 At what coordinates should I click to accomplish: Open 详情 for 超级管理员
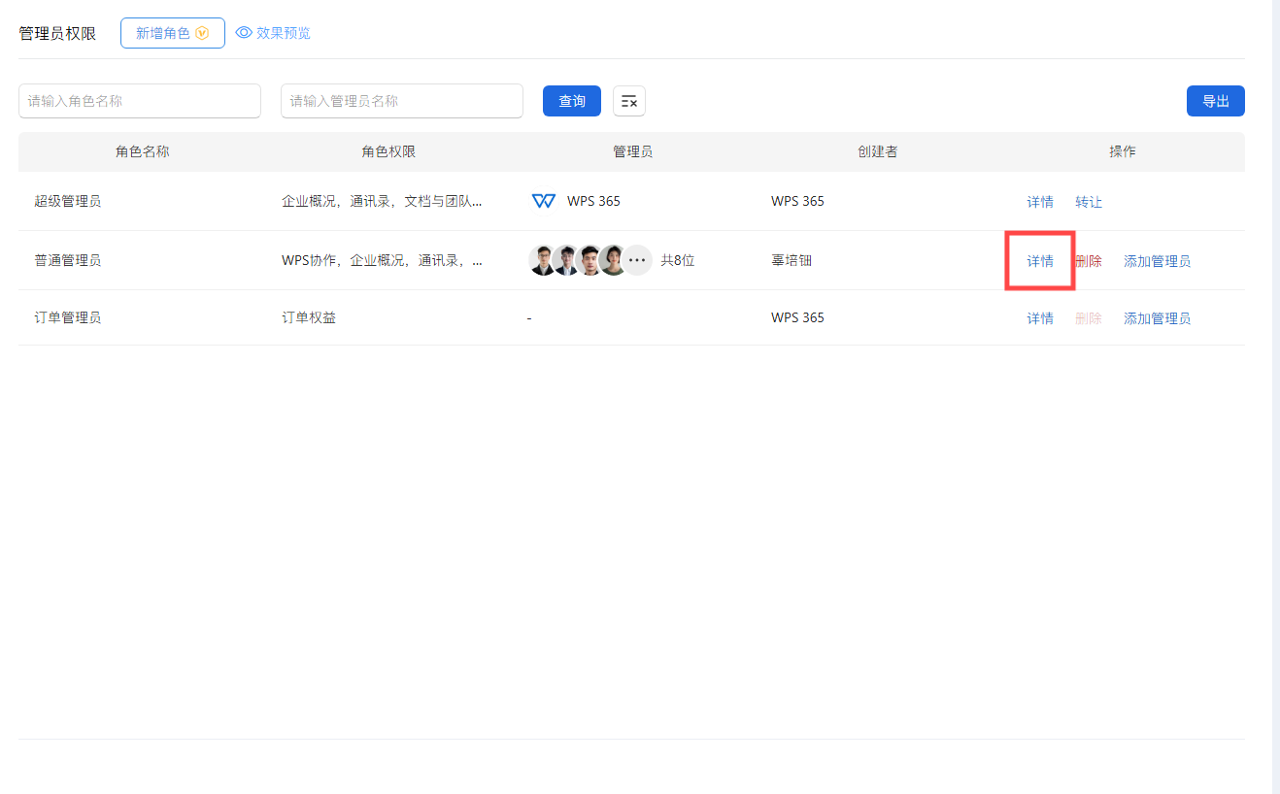1040,202
